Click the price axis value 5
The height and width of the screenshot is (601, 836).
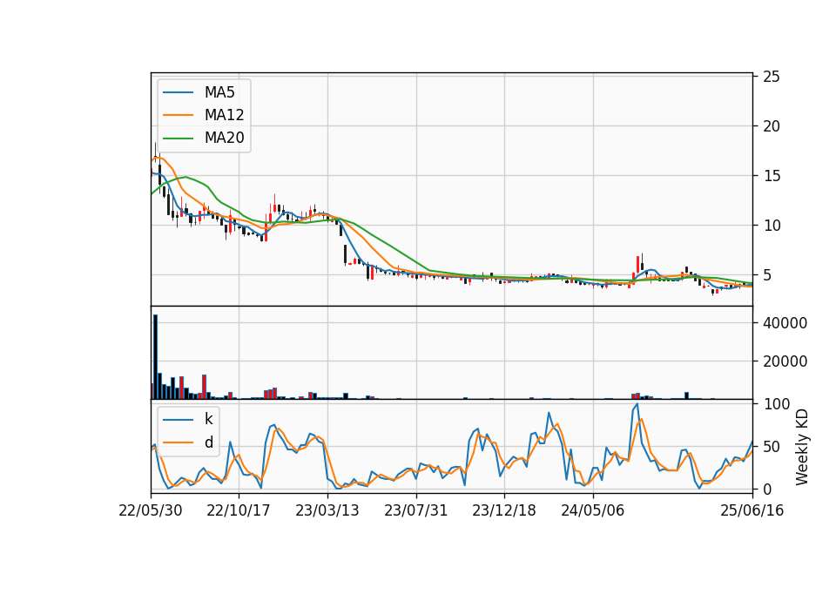point(767,275)
